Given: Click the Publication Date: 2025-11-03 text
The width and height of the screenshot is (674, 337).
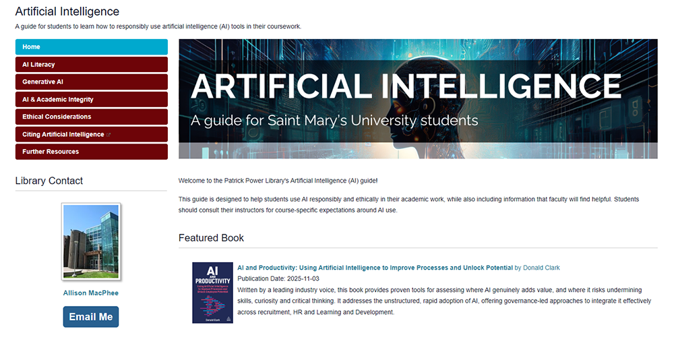Looking at the screenshot, I should point(278,278).
